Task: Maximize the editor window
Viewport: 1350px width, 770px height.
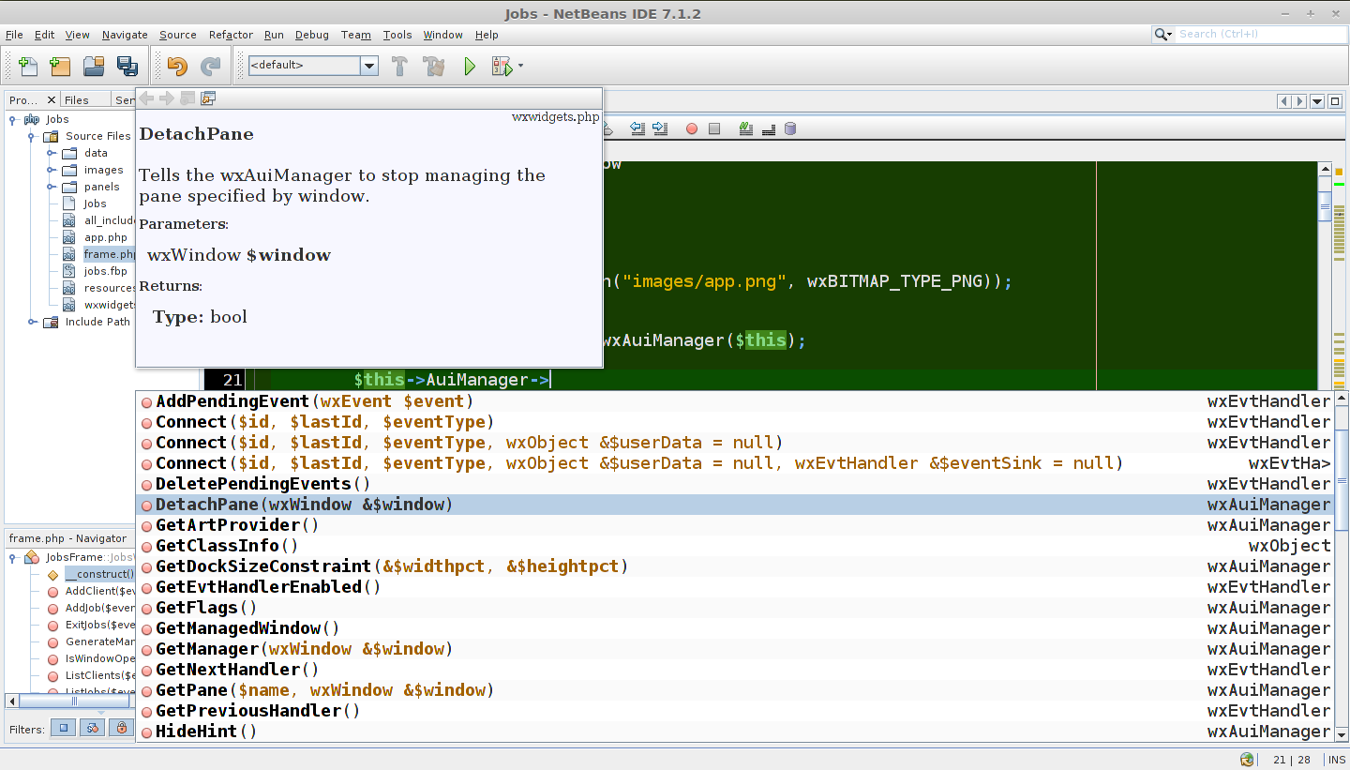Action: 1335,101
